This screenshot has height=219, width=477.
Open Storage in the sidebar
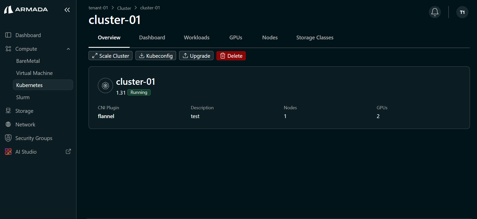24,111
